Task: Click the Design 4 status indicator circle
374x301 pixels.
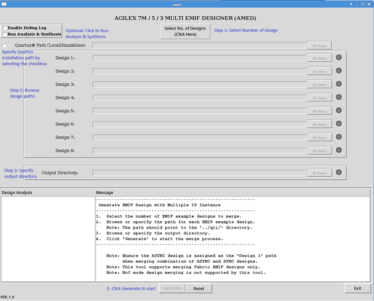Action: [x=339, y=97]
